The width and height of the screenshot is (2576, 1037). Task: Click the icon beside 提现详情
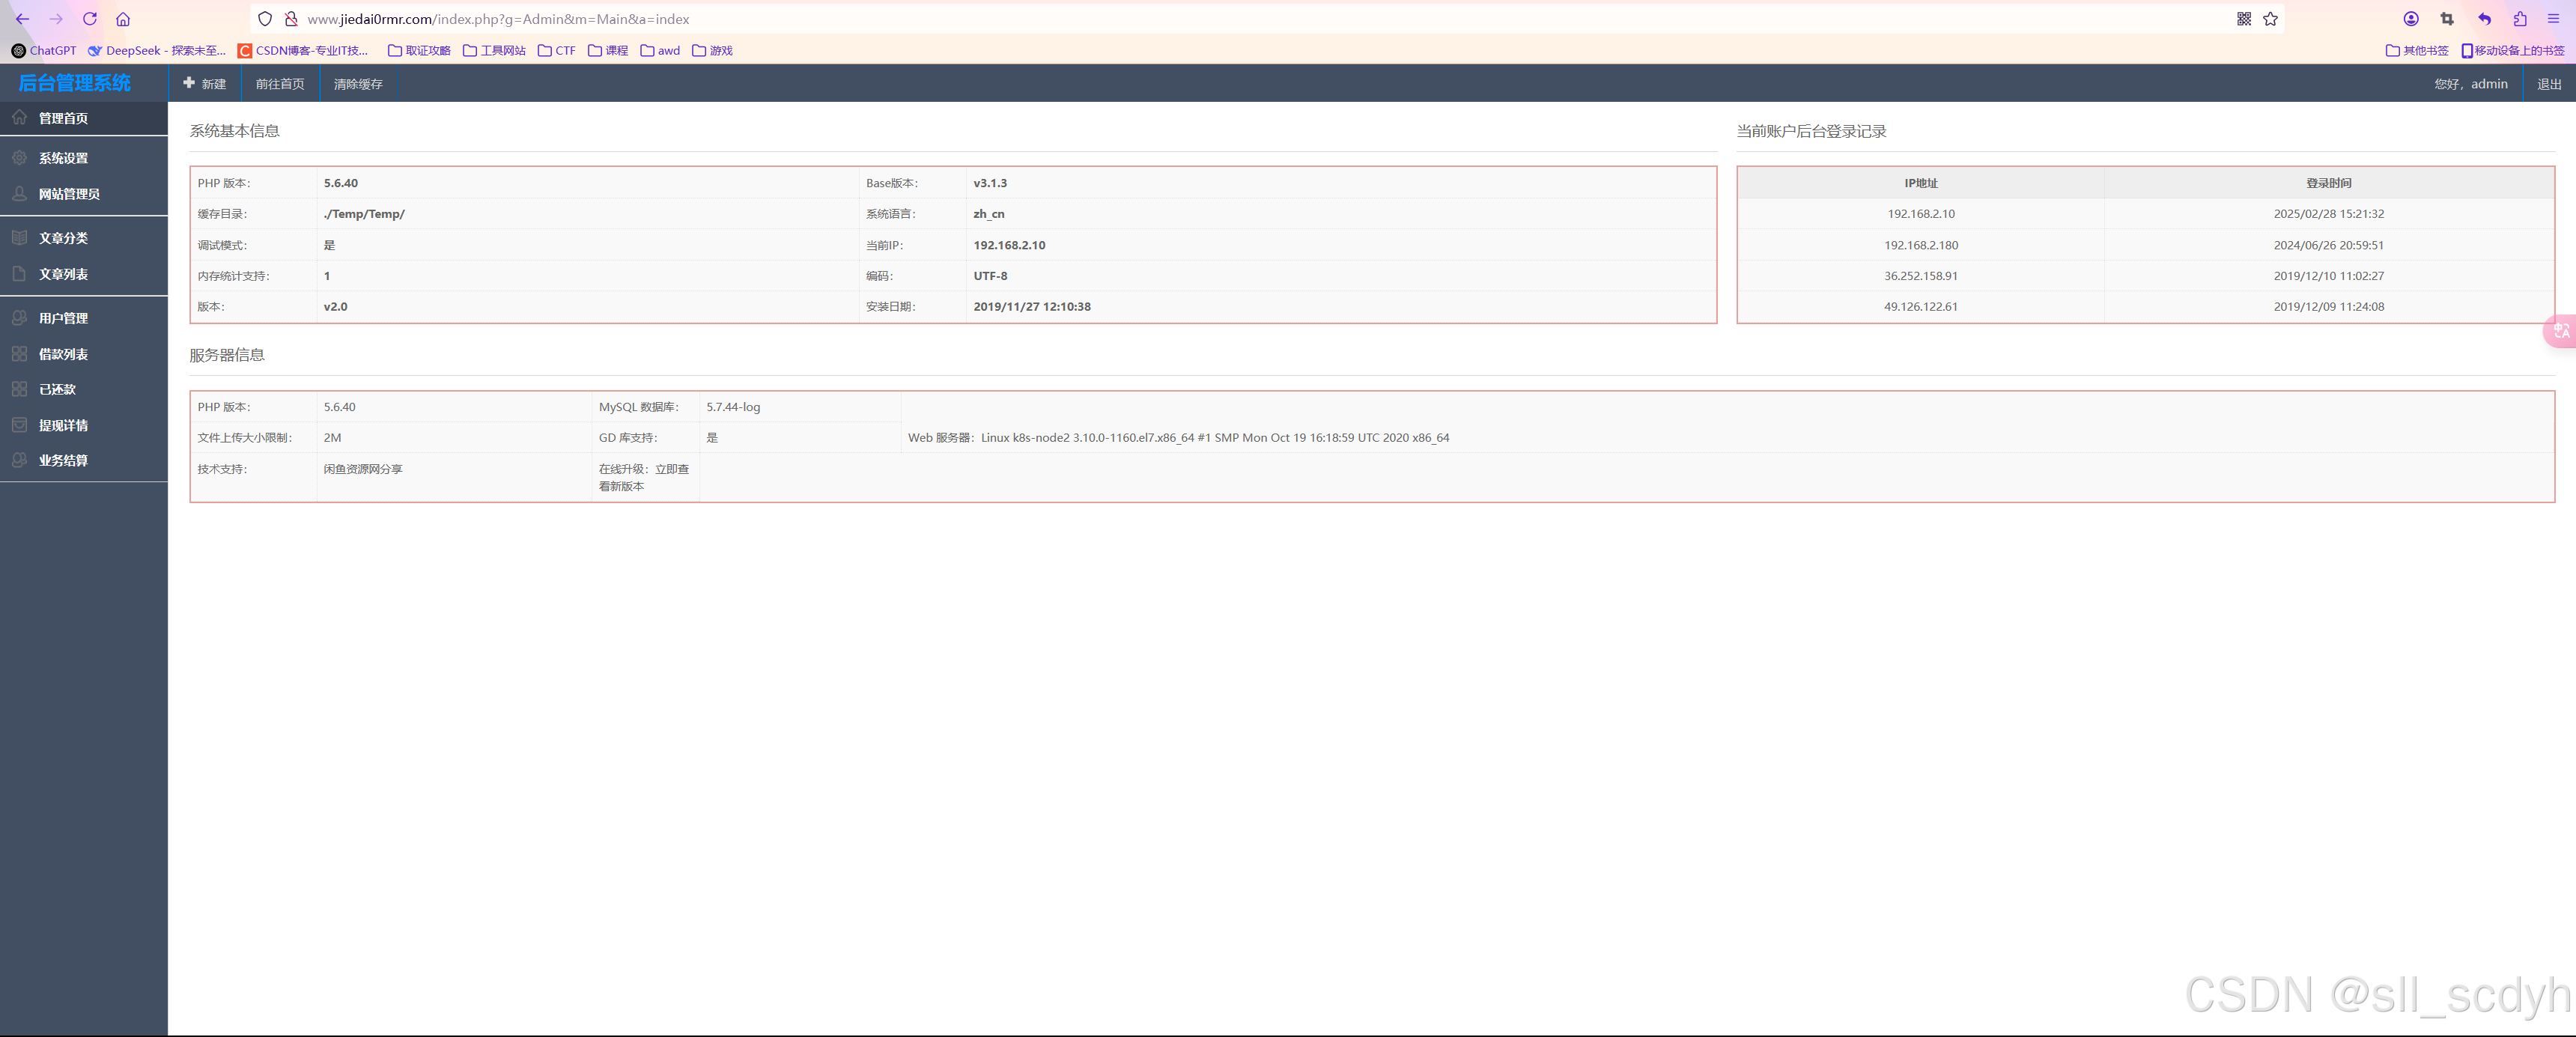click(19, 424)
